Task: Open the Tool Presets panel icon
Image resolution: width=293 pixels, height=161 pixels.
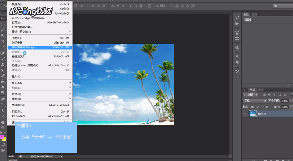Action: 237,71
